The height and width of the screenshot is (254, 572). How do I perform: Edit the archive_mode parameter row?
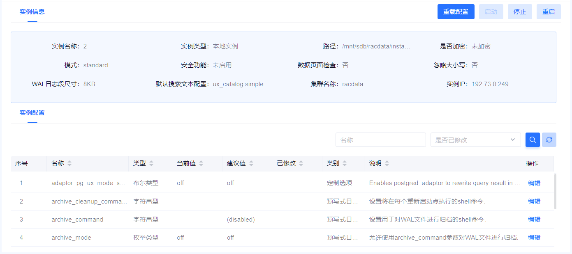point(534,238)
